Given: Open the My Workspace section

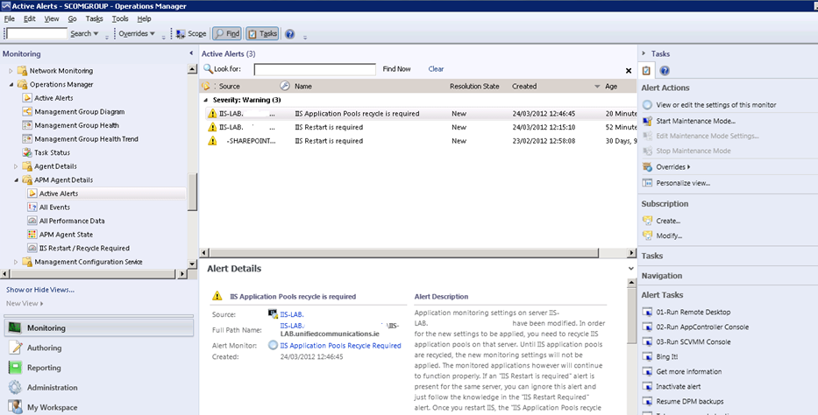Looking at the screenshot, I should click(52, 407).
